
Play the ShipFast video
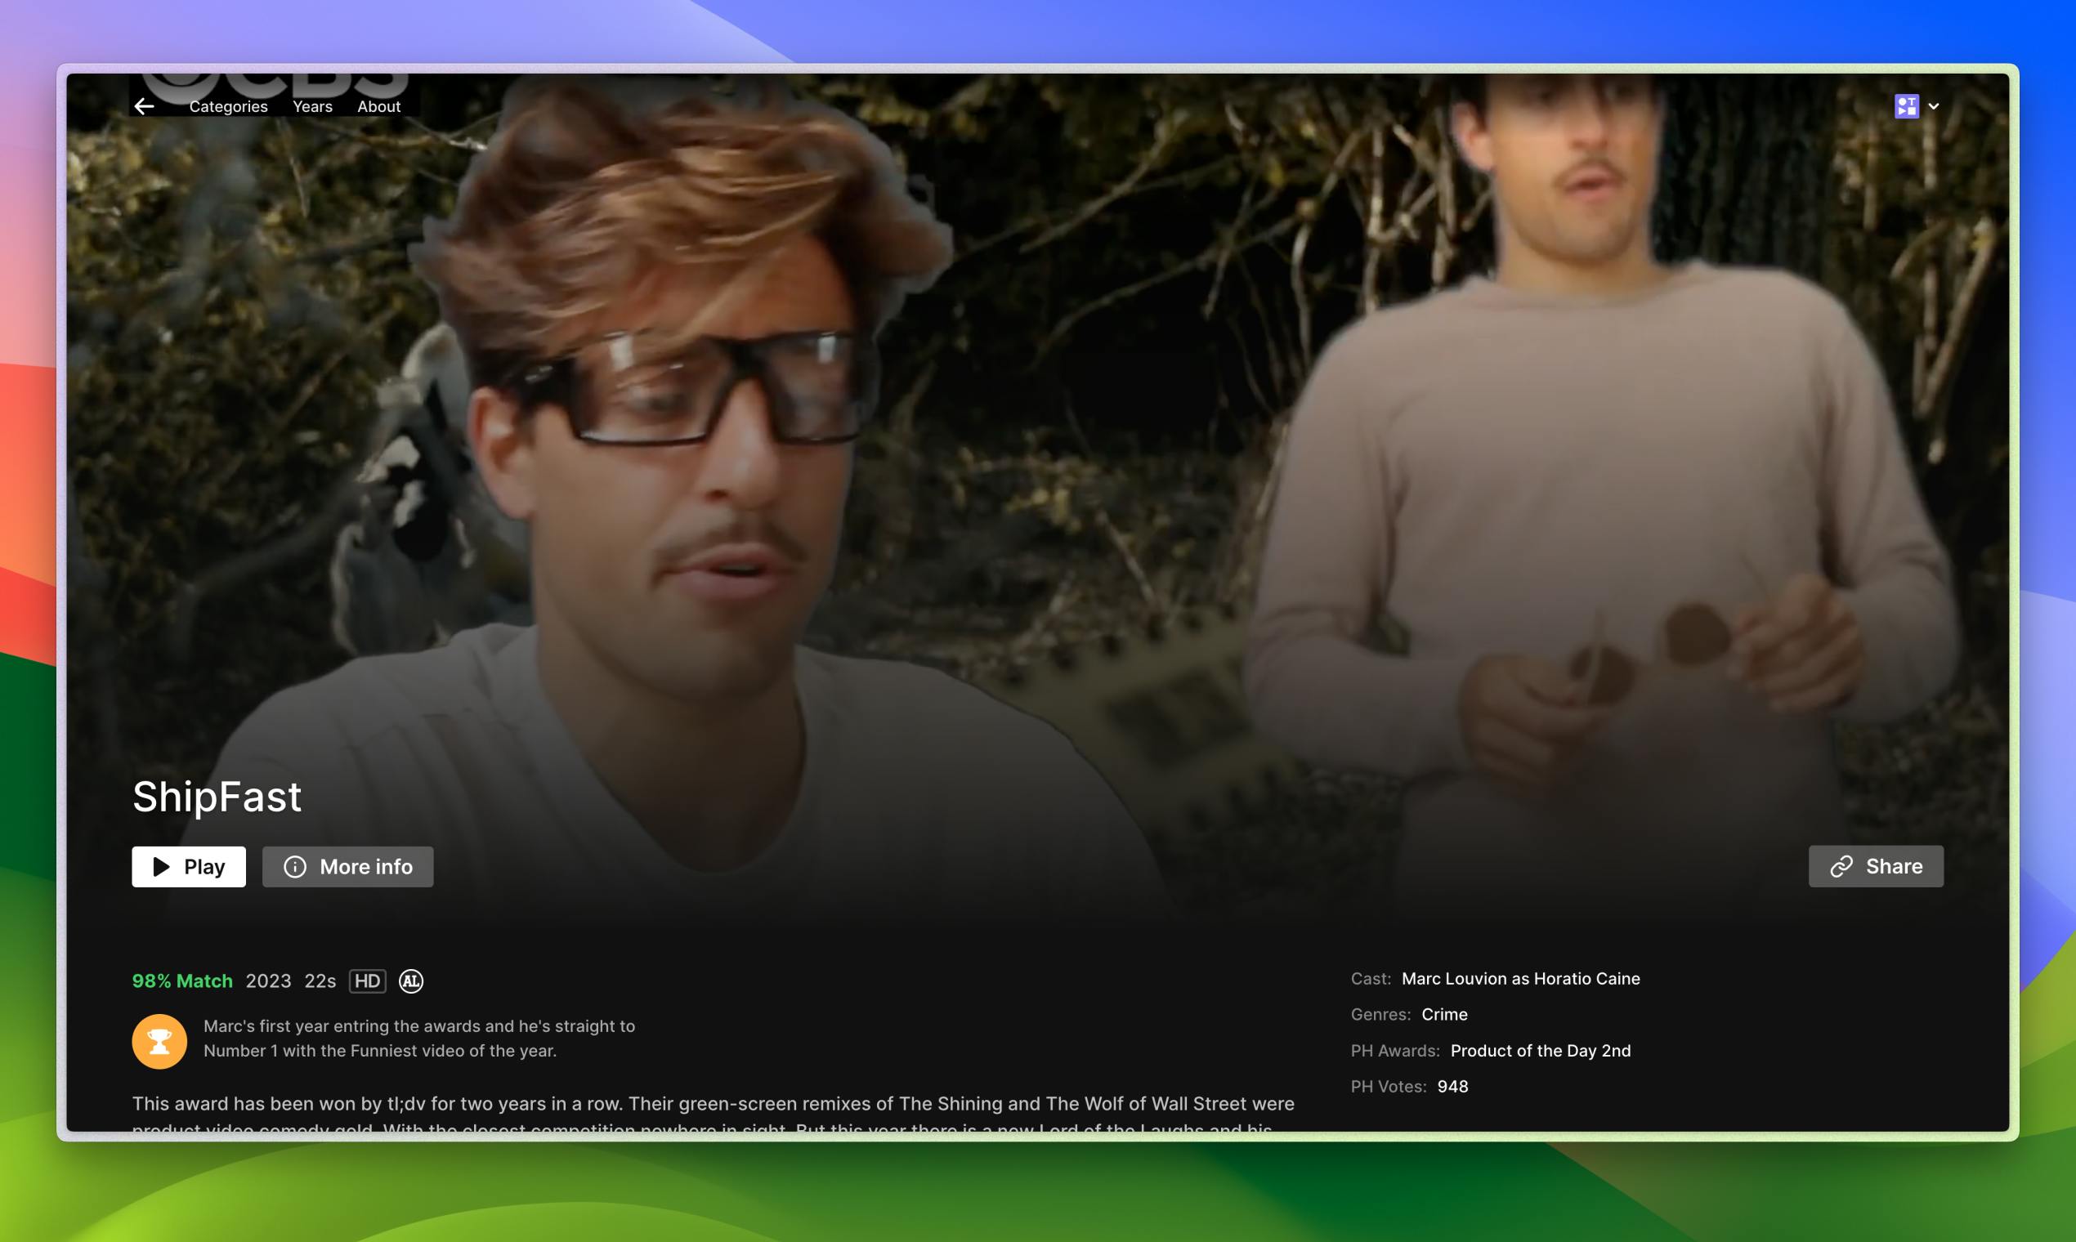click(x=188, y=866)
